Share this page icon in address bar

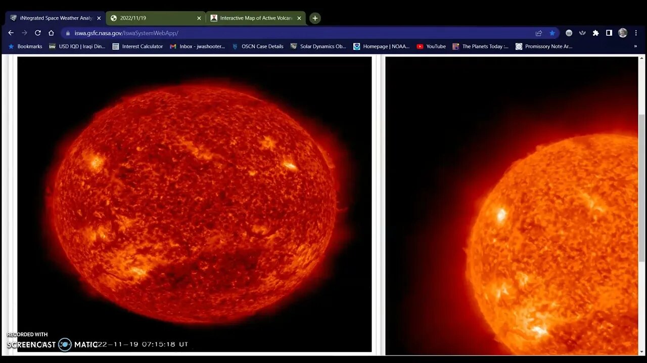point(539,33)
